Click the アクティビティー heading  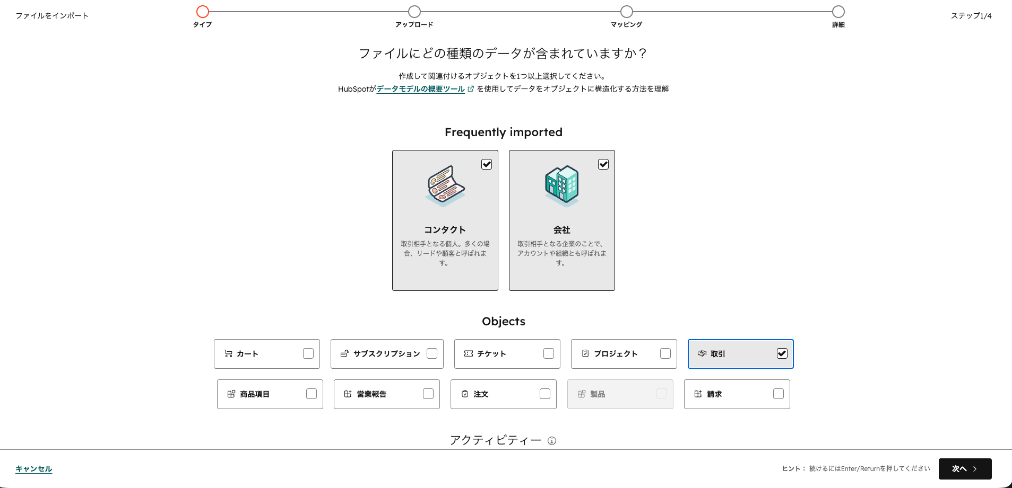[x=496, y=440]
